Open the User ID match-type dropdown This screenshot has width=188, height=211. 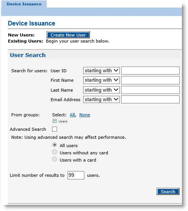(101, 70)
